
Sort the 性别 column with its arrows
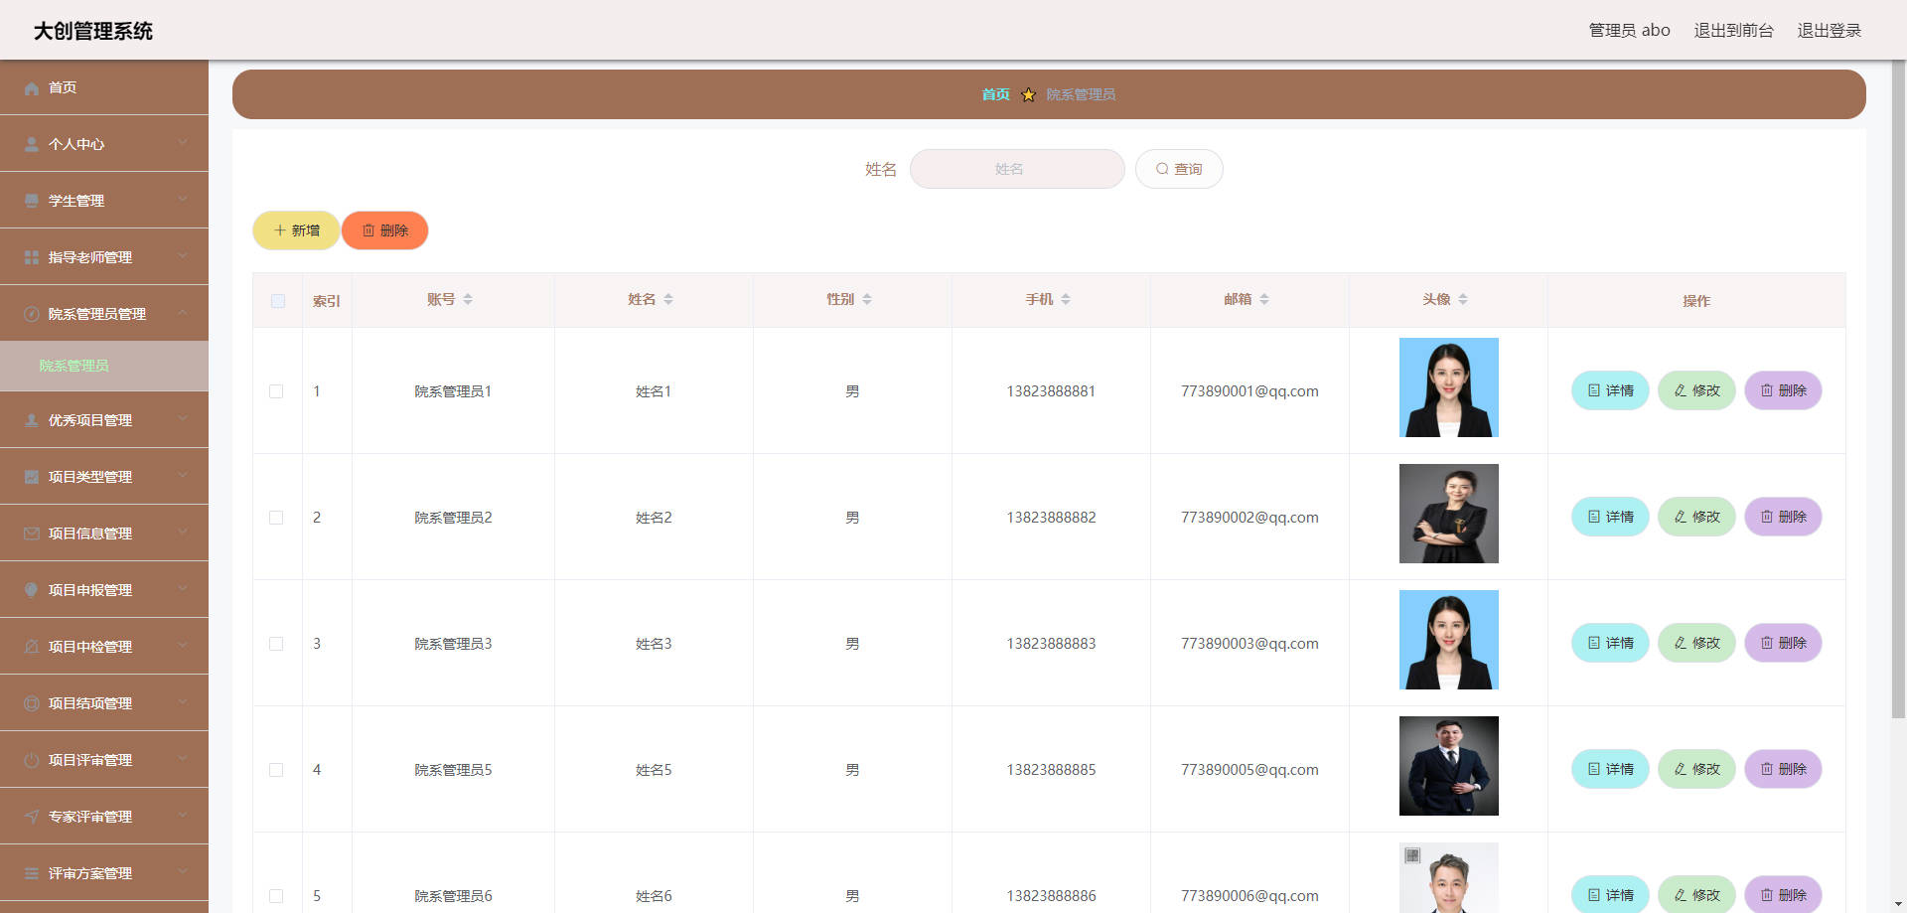click(x=867, y=299)
